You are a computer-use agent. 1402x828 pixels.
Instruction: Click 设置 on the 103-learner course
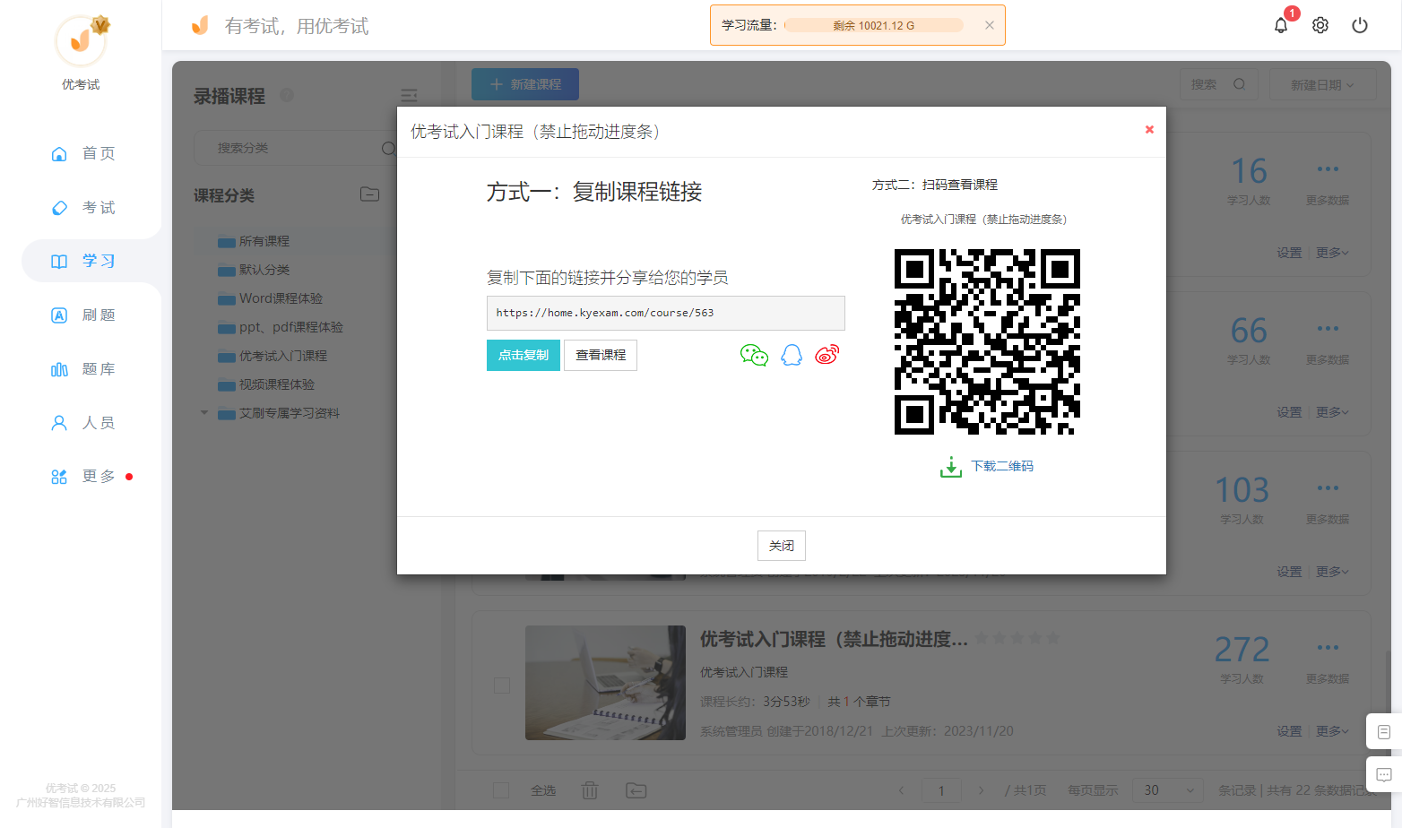click(x=1289, y=572)
